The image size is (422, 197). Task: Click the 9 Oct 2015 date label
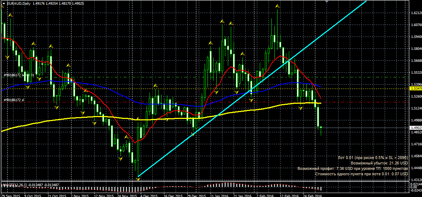(33, 196)
